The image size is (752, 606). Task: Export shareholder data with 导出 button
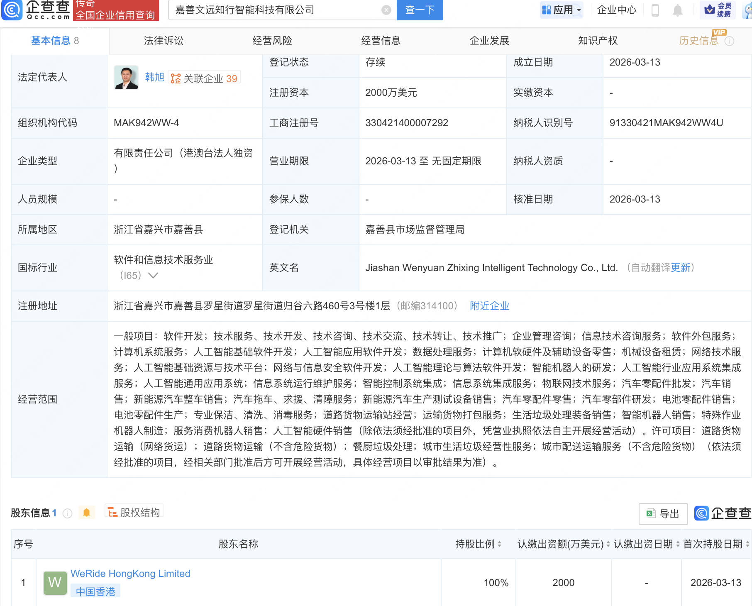[663, 514]
